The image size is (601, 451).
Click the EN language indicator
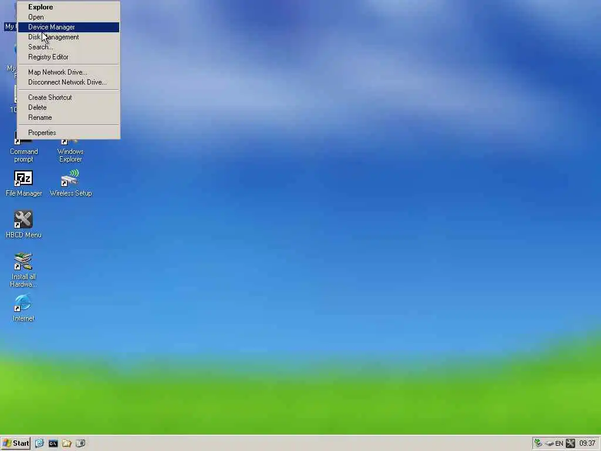[559, 444]
